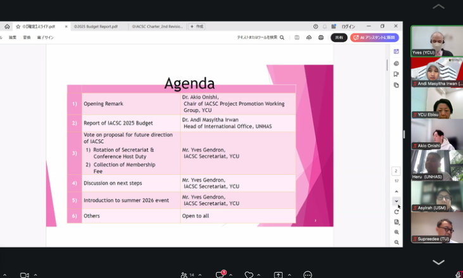Click the search magnifier in Acrobat toolbar
The image size is (463, 278).
pos(282,37)
